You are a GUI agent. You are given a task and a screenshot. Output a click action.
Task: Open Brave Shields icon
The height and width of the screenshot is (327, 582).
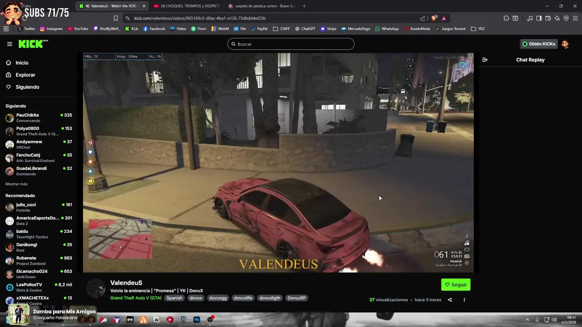434,18
